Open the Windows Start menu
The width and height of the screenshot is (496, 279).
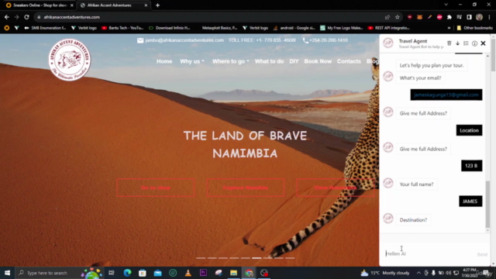(7, 273)
